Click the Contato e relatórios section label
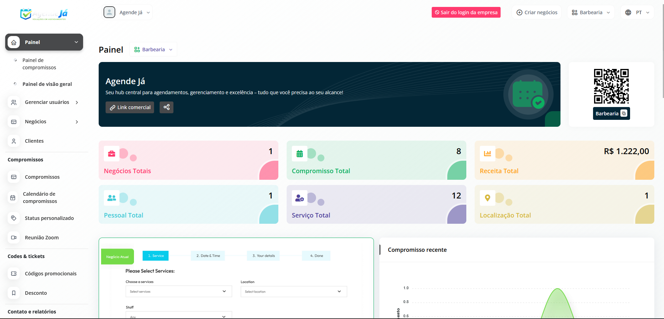664x319 pixels. (32, 312)
